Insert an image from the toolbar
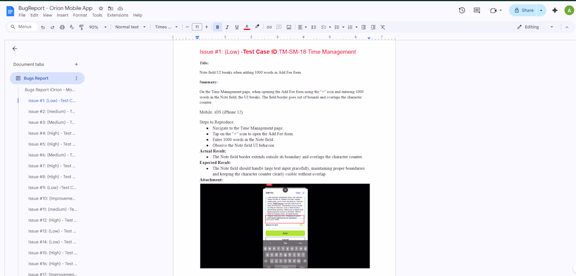The width and height of the screenshot is (576, 276). pyautogui.click(x=289, y=27)
